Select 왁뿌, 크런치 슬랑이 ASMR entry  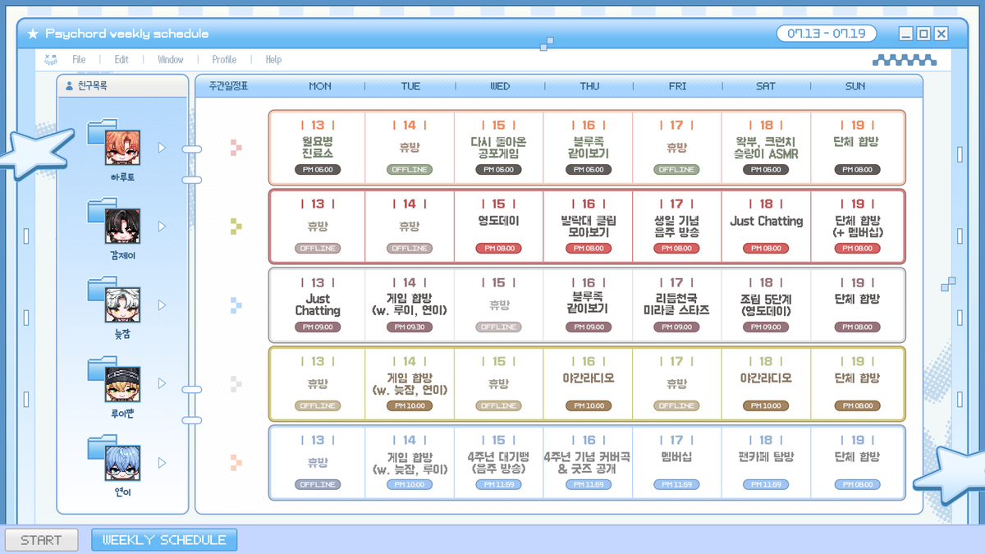(767, 148)
